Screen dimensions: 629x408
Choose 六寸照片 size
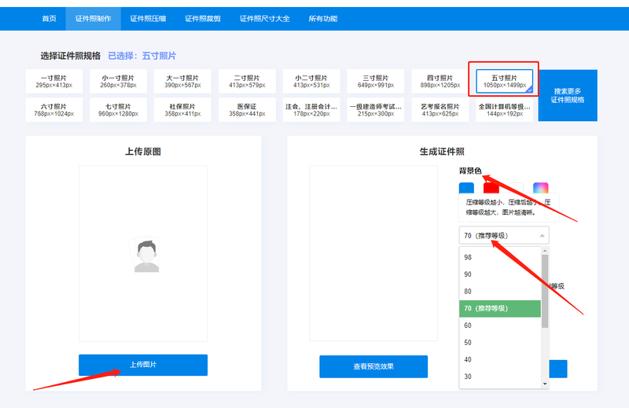point(54,109)
